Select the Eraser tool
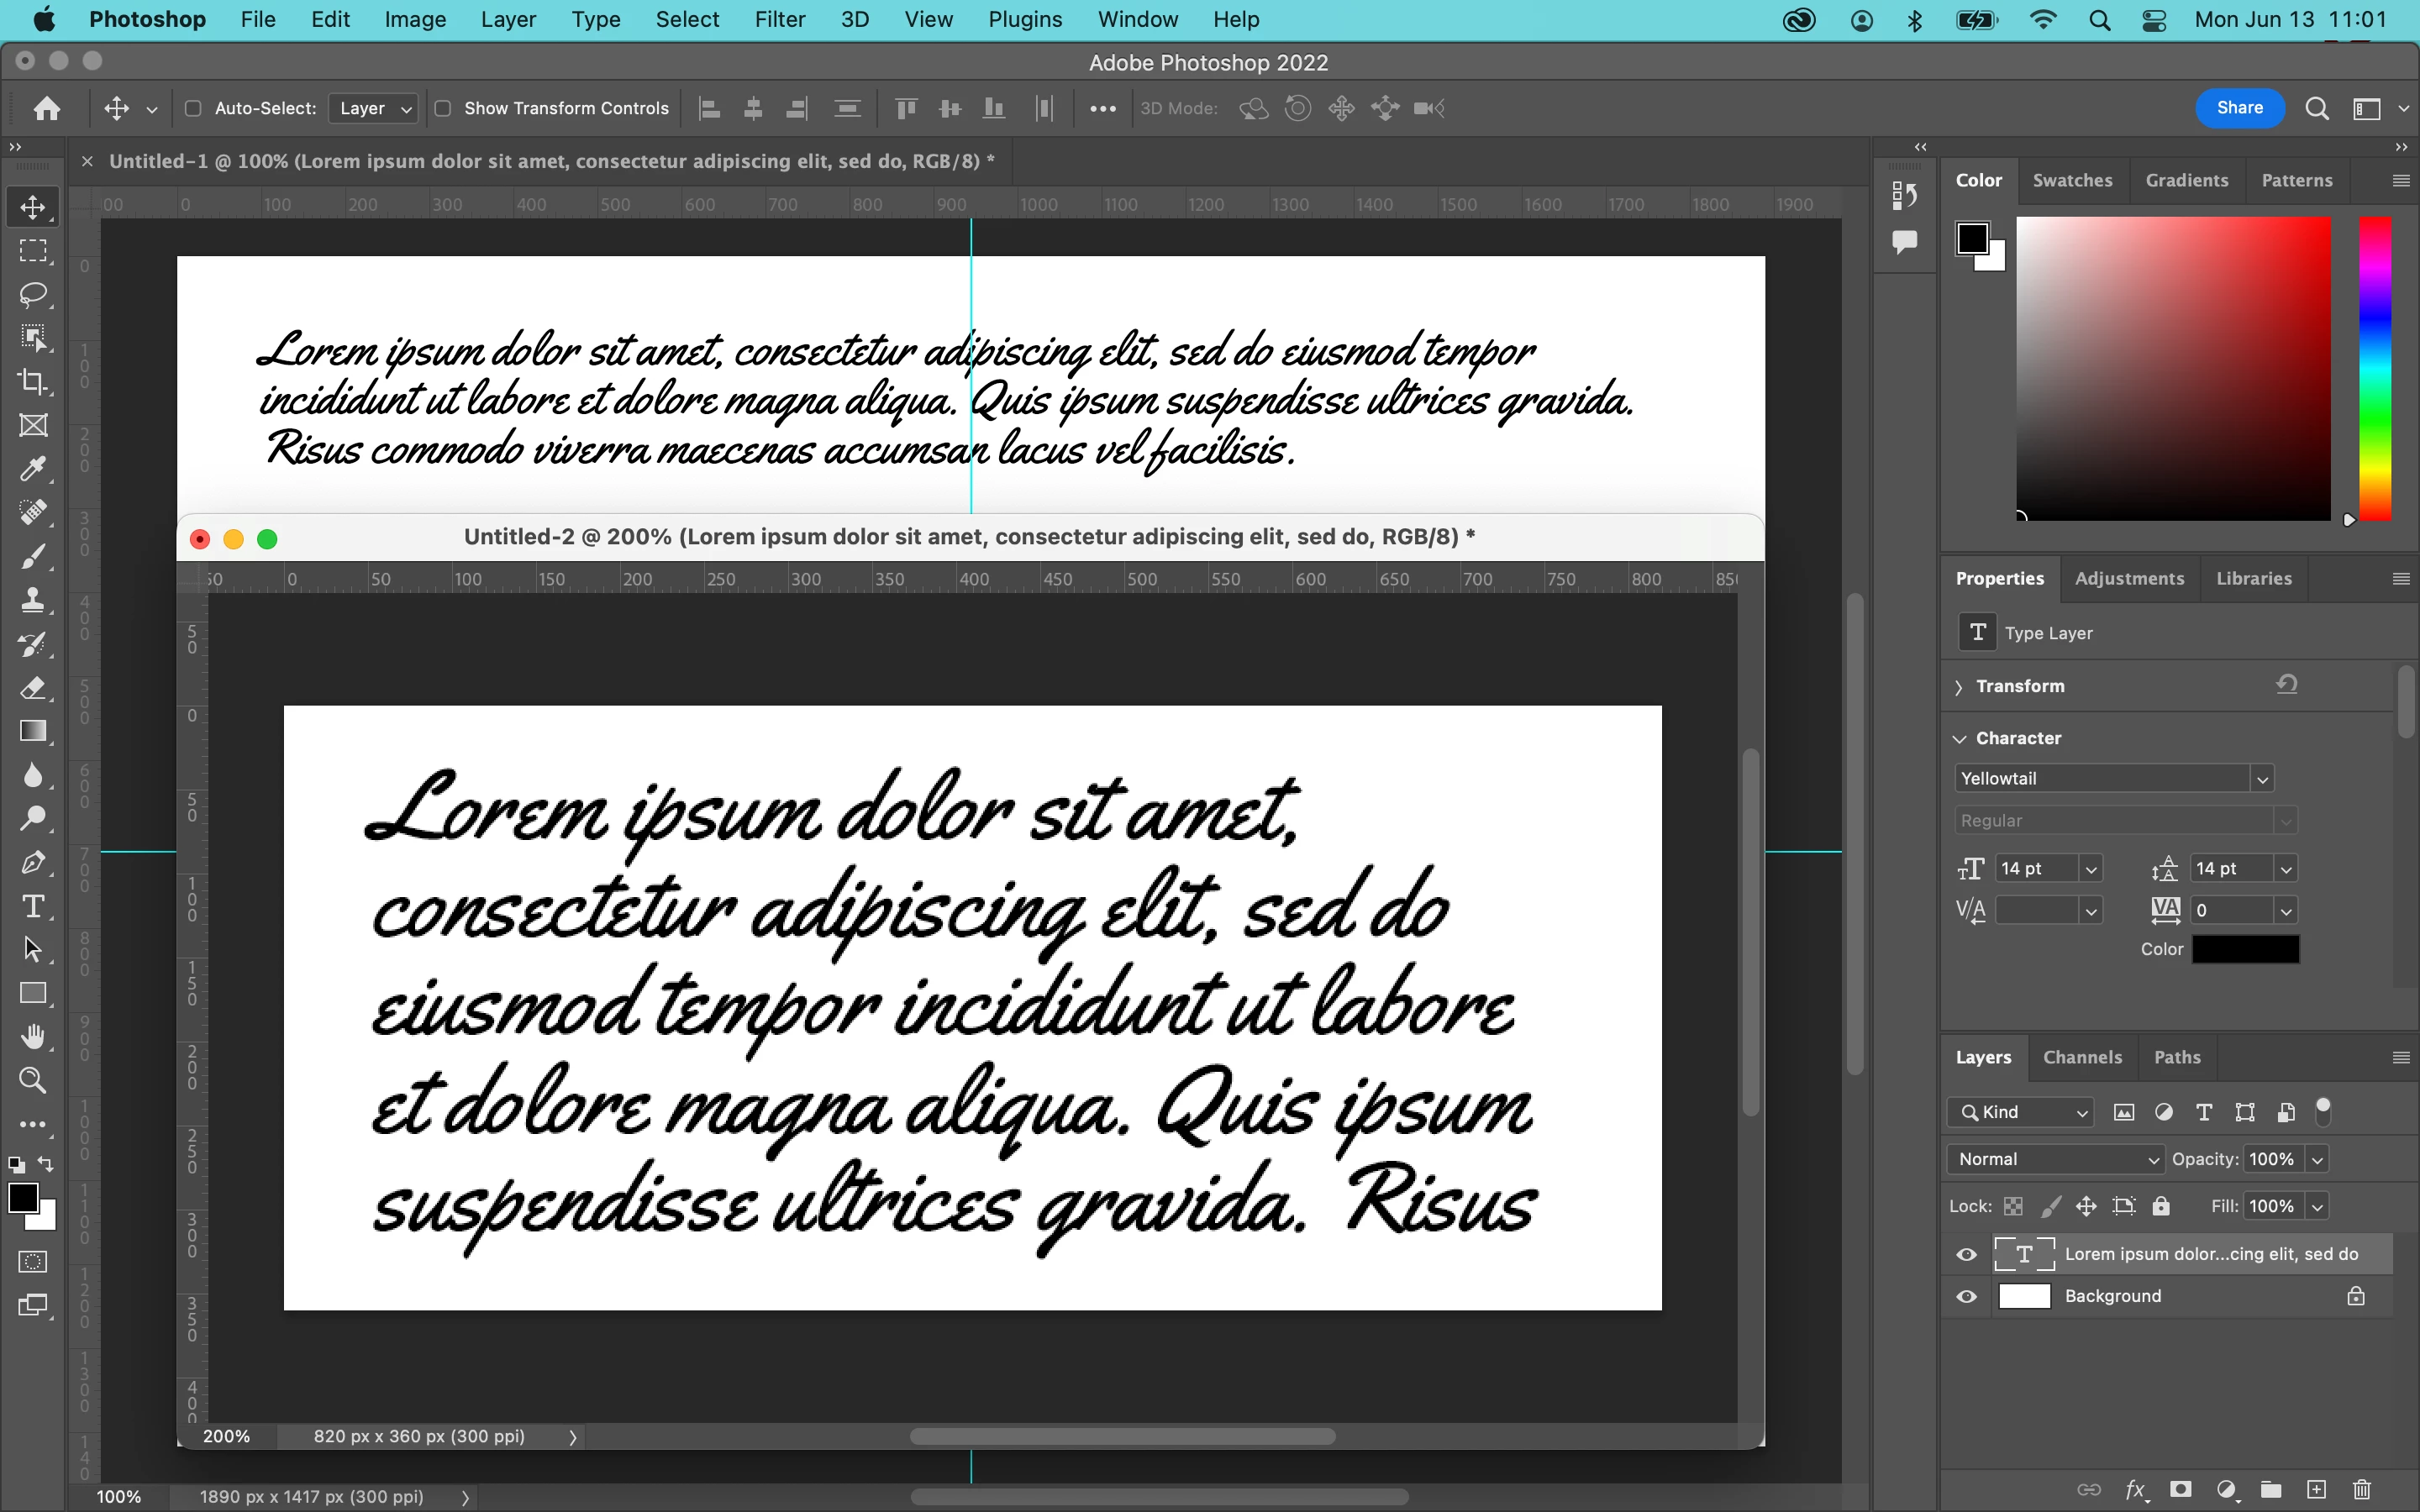Screen dimensions: 2420x1512 33,688
